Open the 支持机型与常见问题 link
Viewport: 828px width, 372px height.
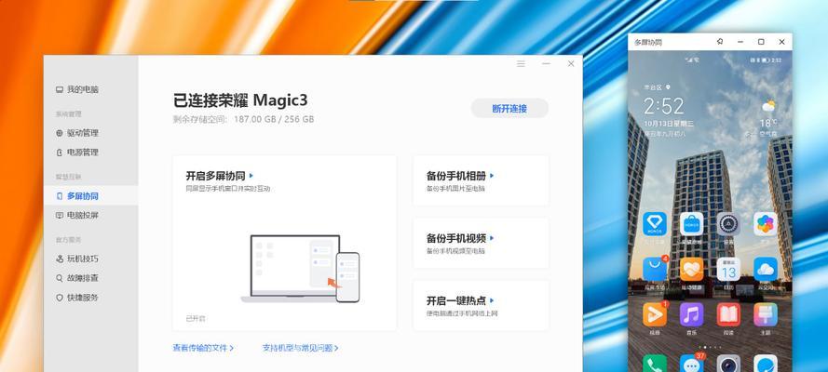point(301,349)
